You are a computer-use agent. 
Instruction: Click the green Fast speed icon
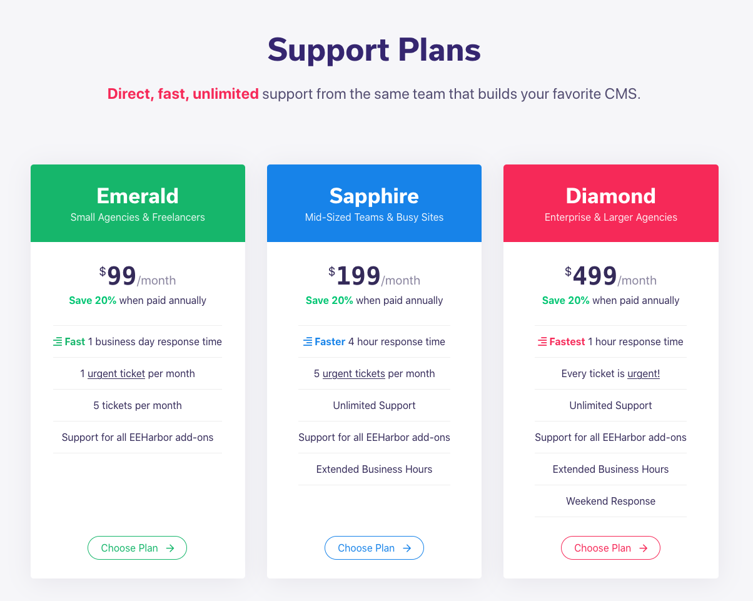58,341
